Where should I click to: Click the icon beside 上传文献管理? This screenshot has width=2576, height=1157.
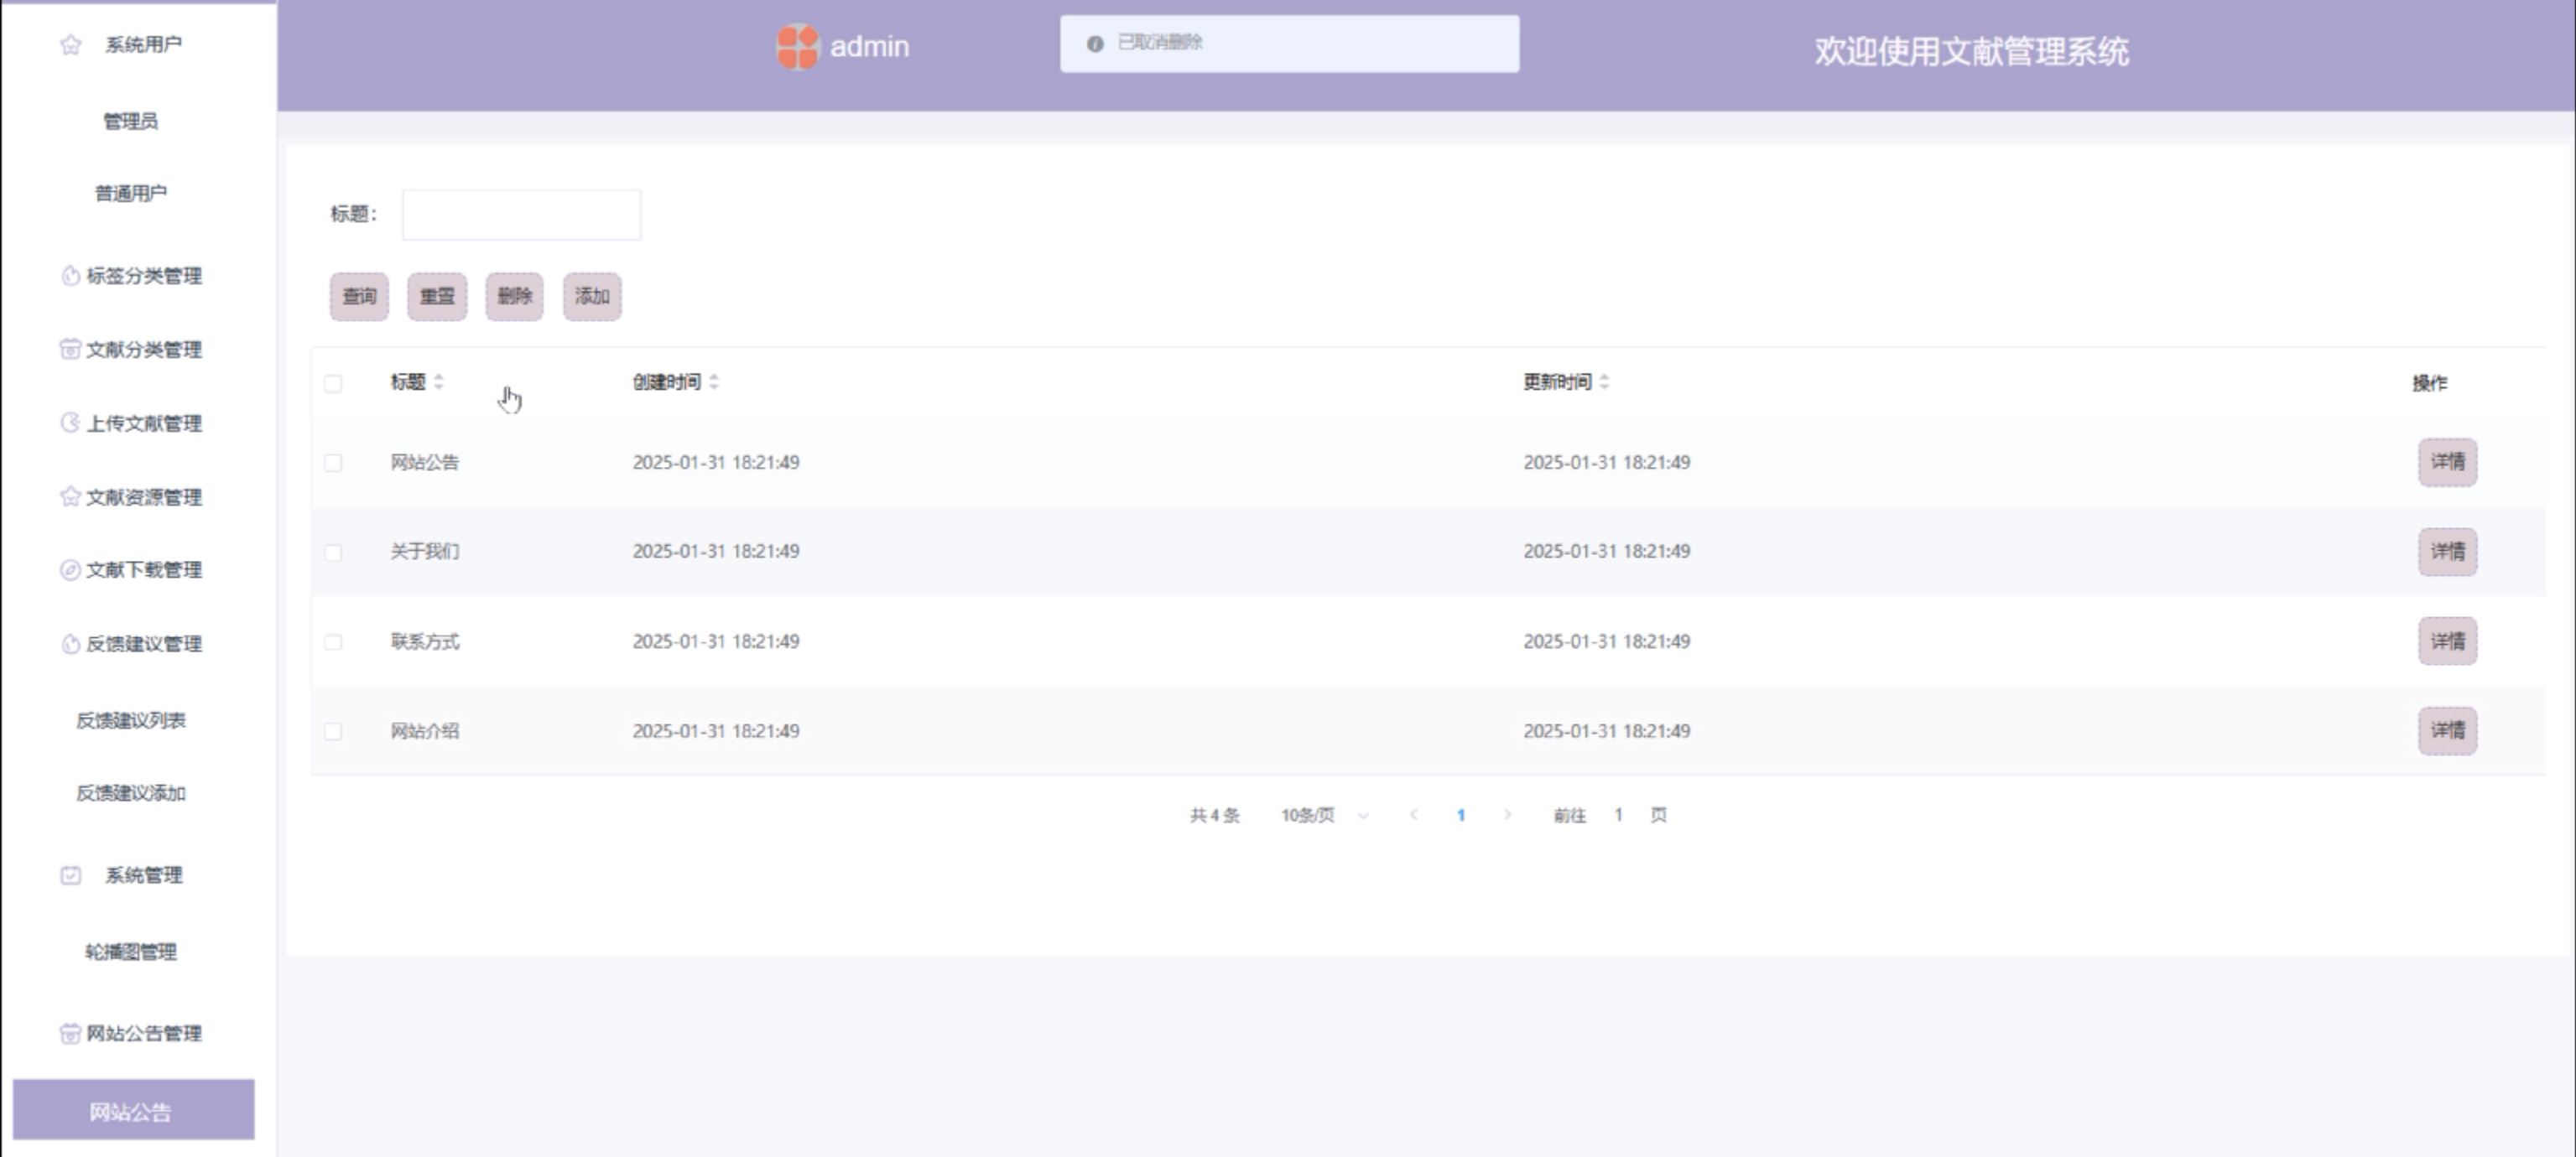[x=70, y=423]
